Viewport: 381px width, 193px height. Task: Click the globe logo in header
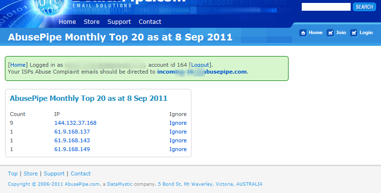[x=50, y=7]
